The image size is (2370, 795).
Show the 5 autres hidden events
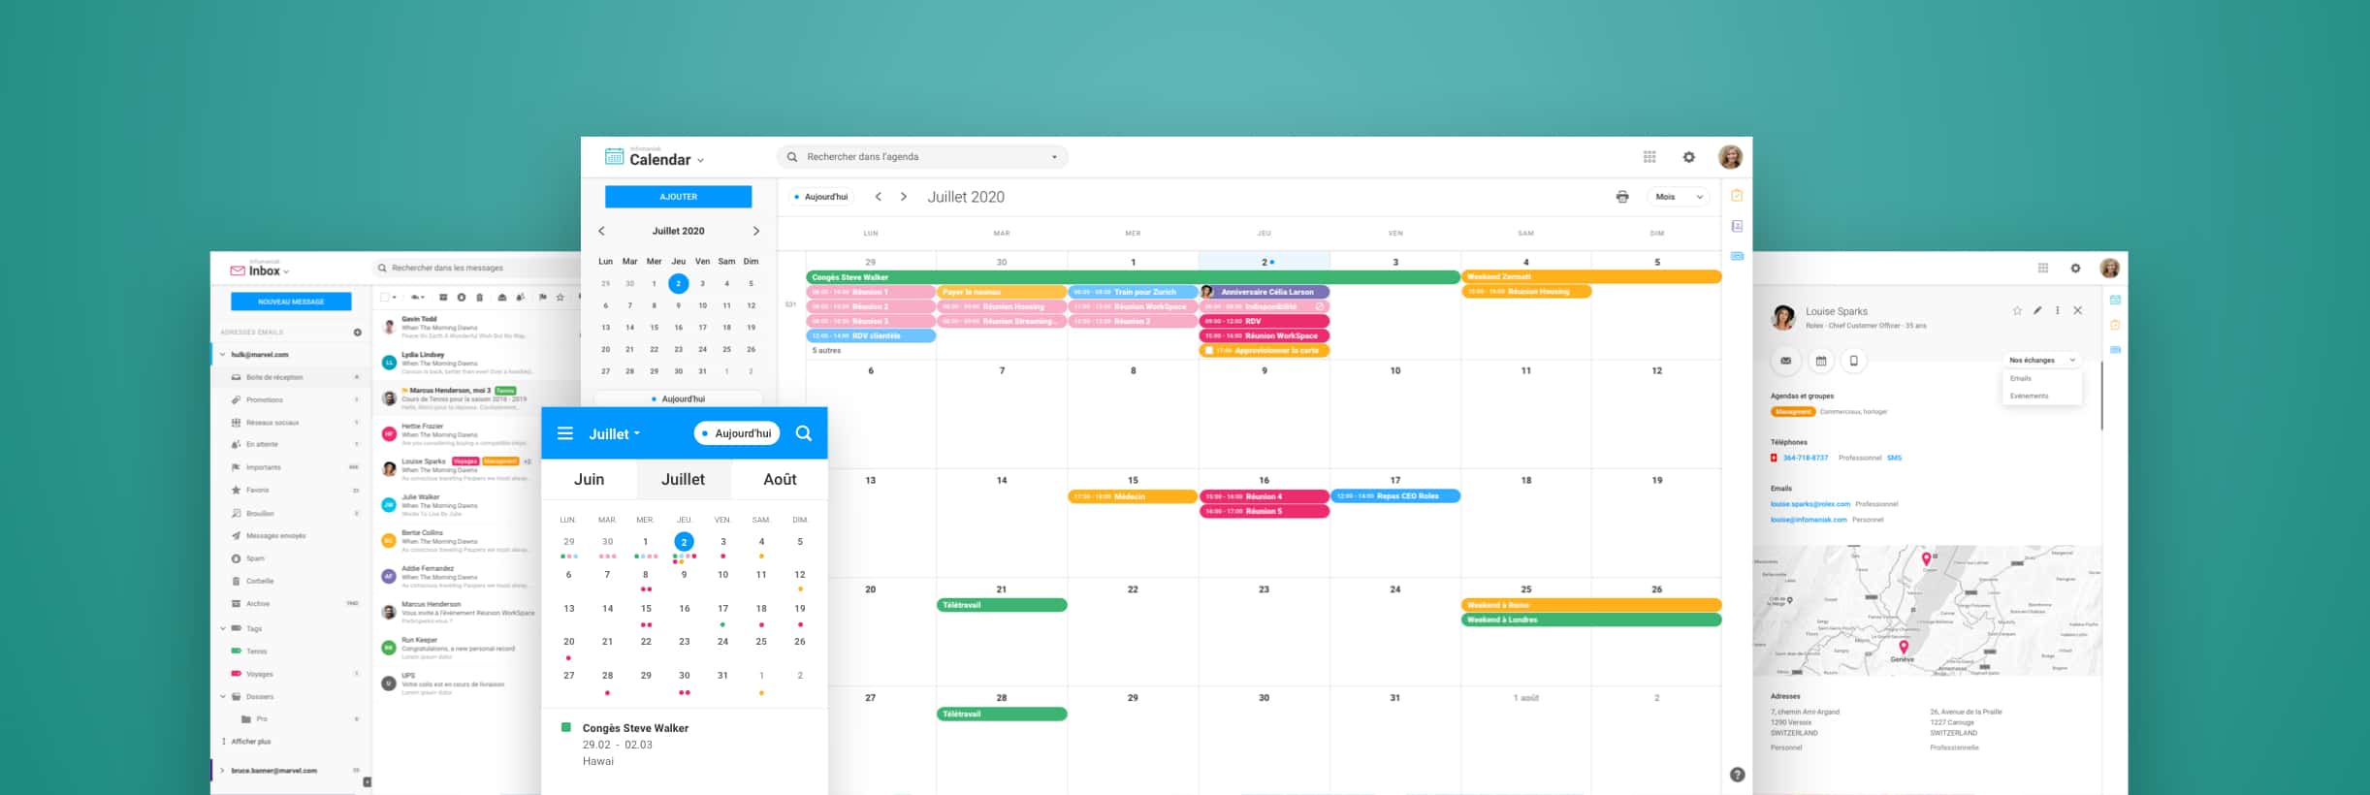(x=826, y=351)
